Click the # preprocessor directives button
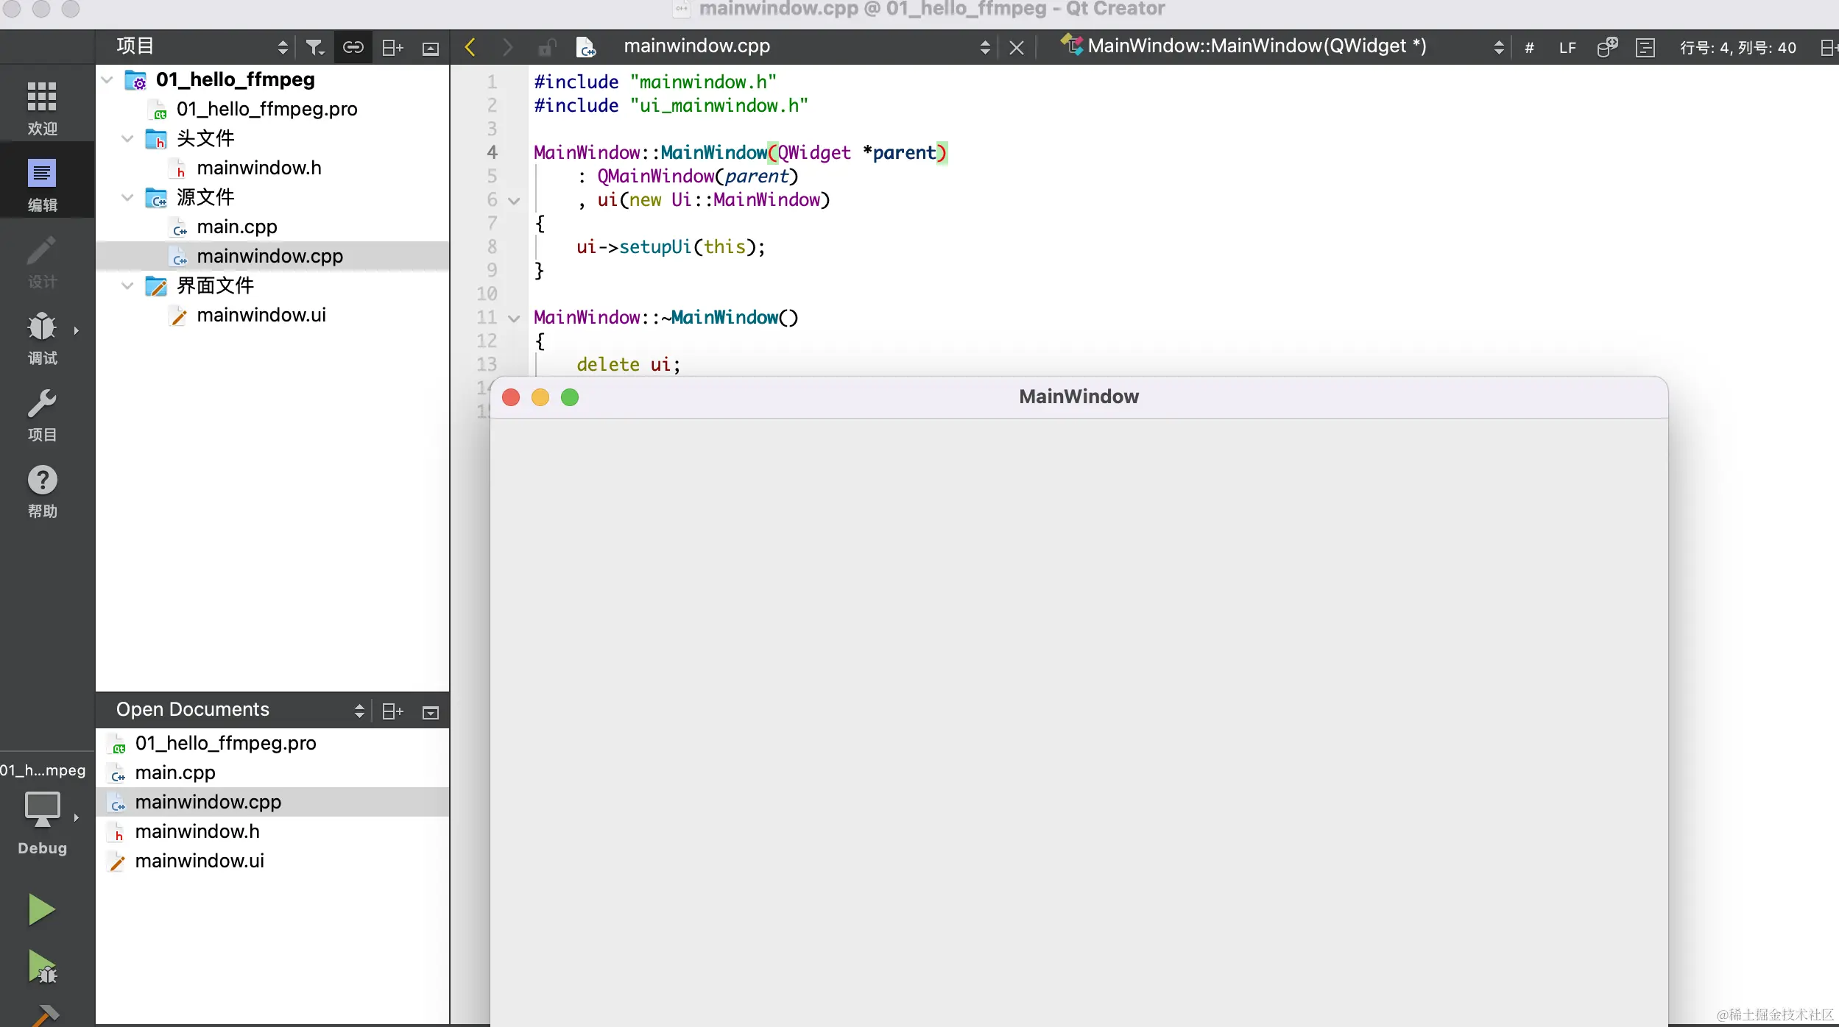 pos(1529,48)
